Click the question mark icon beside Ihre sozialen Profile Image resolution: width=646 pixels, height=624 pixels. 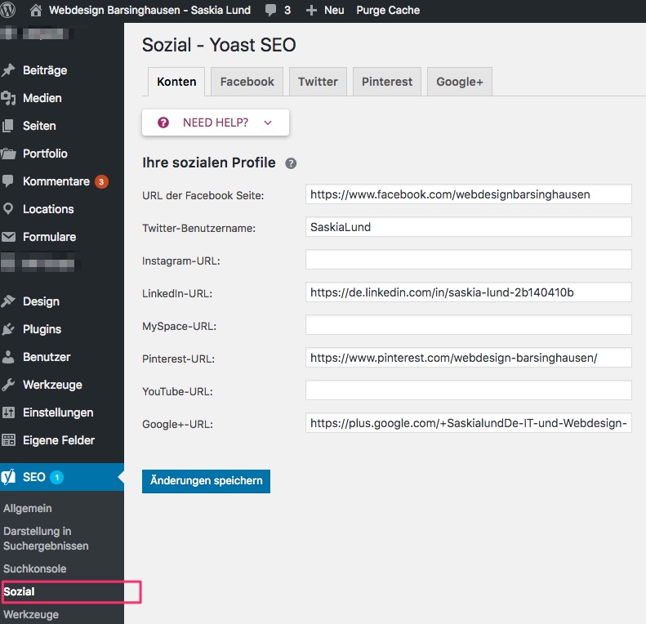coord(291,163)
